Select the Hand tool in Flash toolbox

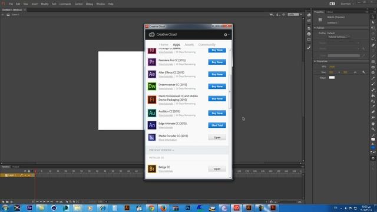point(373,124)
